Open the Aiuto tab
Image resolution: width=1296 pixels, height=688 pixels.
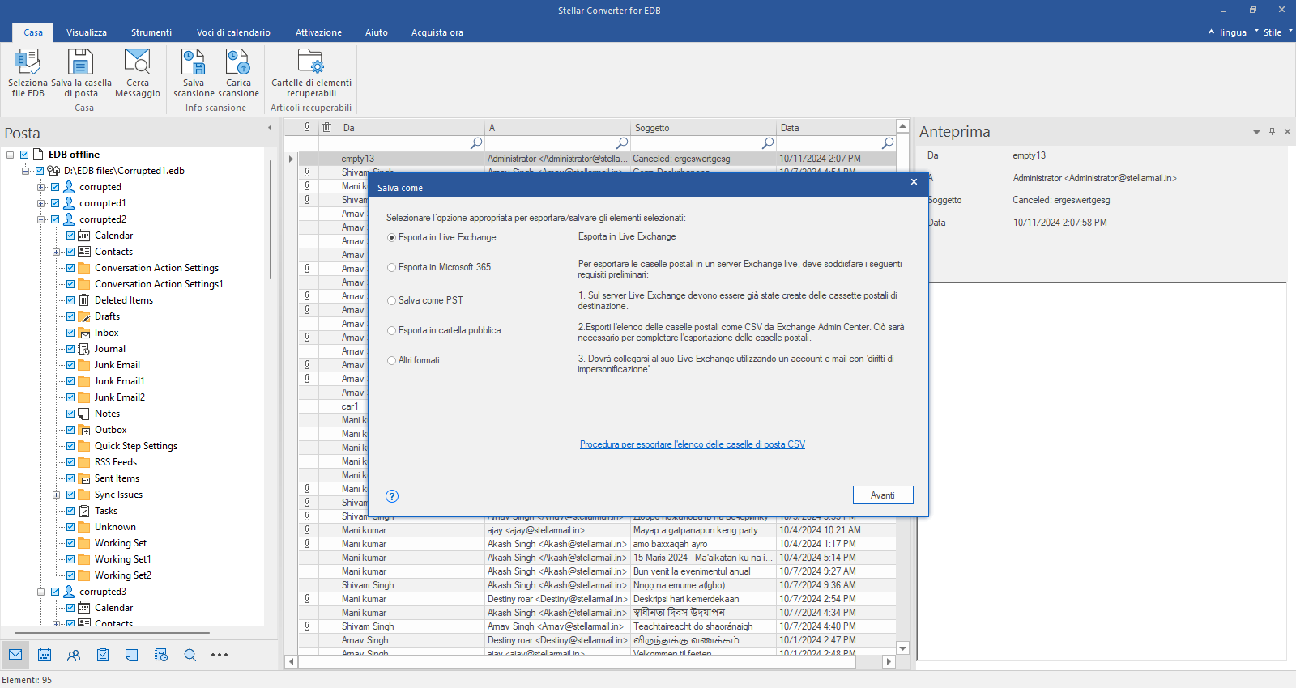(x=377, y=32)
